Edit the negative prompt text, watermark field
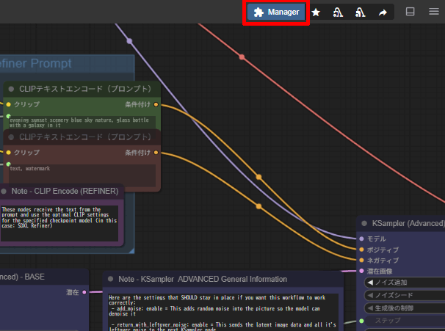This screenshot has width=445, height=331. click(82, 175)
